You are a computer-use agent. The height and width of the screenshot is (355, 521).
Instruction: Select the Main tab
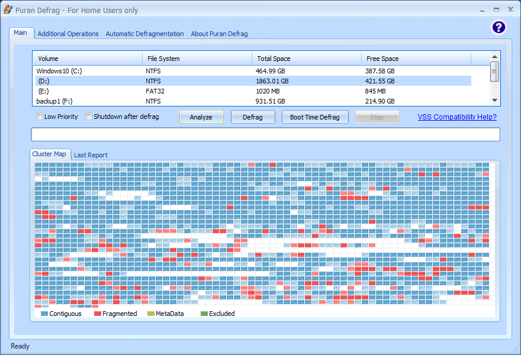(x=21, y=33)
